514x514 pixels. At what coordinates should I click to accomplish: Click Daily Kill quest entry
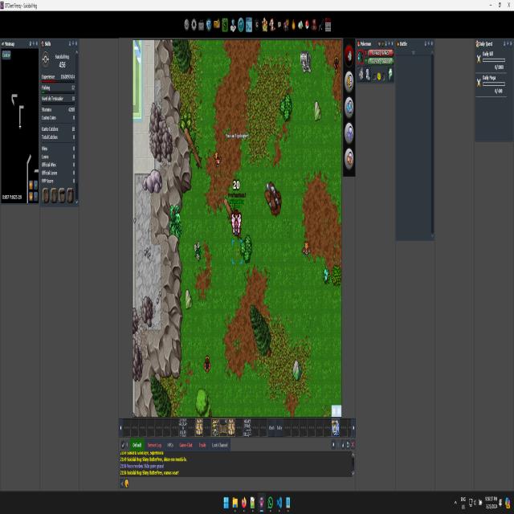[x=491, y=61]
